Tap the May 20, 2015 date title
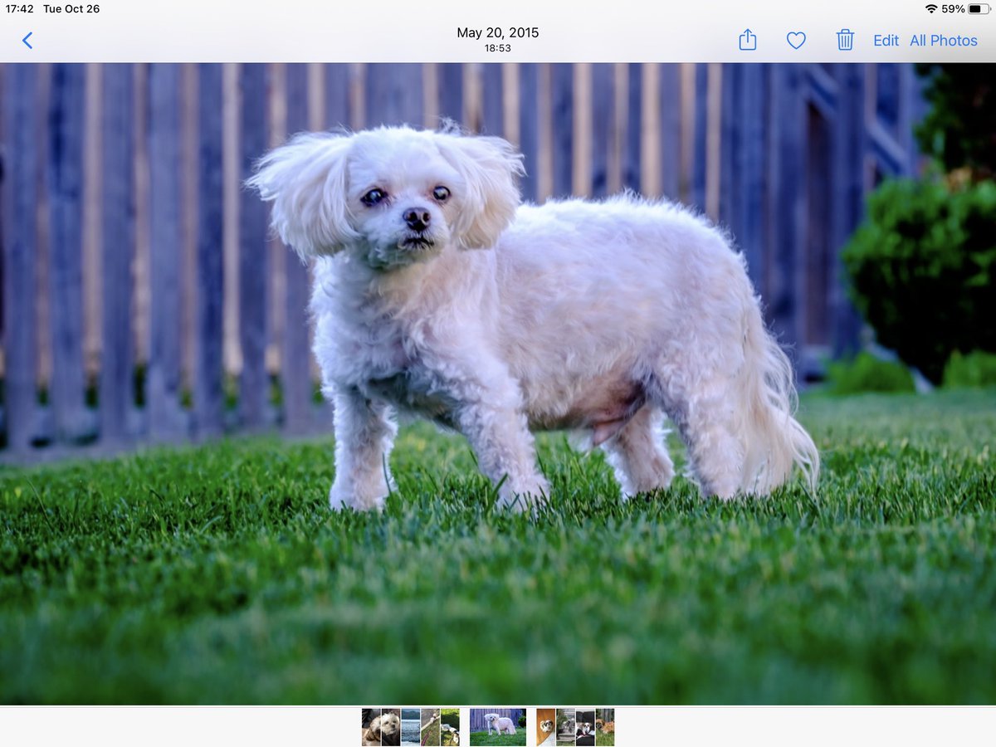 click(x=498, y=33)
